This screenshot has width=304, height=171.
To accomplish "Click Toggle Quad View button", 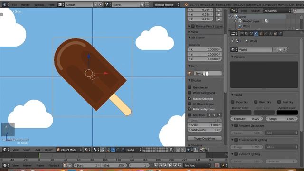I will coord(205,138).
